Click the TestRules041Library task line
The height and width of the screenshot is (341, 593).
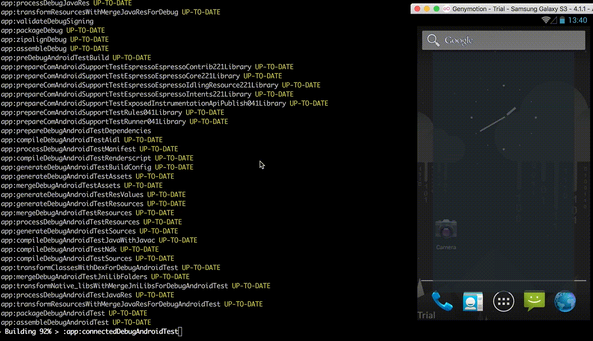(x=113, y=113)
